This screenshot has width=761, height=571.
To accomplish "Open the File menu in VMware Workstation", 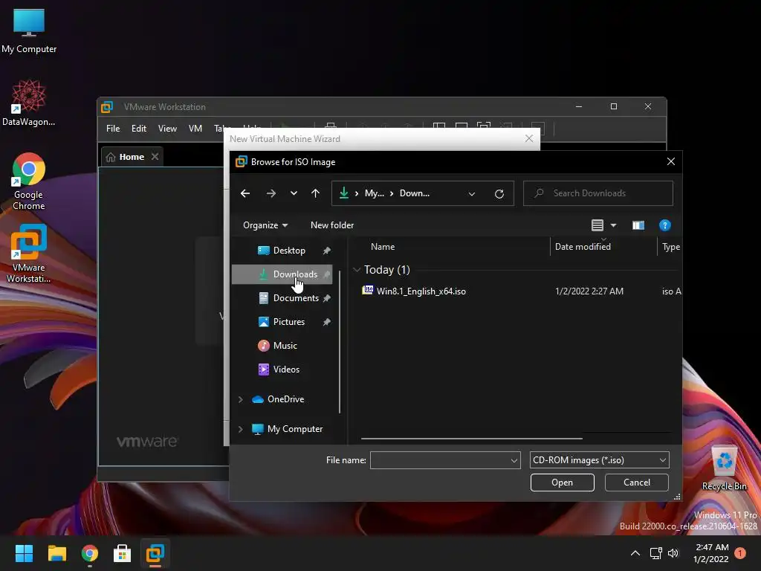I will [113, 129].
